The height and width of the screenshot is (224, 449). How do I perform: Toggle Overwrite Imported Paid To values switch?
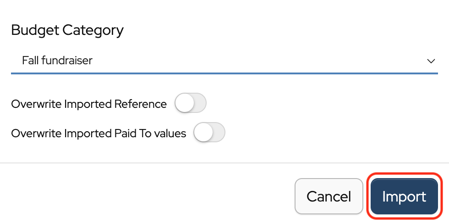point(209,133)
